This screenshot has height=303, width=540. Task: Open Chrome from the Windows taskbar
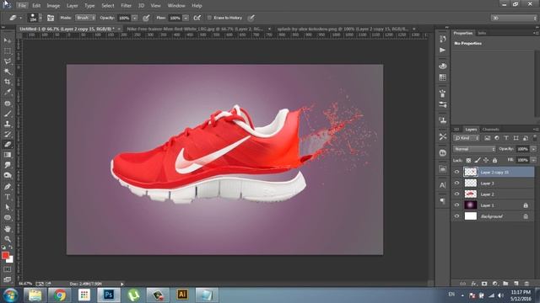[x=59, y=295]
